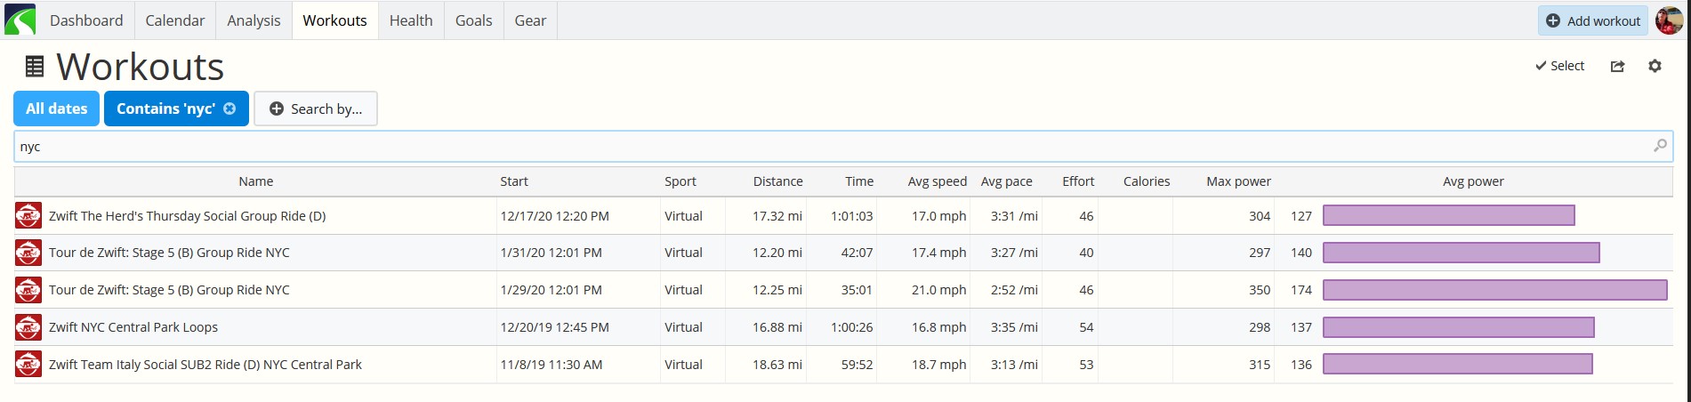Screen dimensions: 1691x402
Task: Click the avg pace 3:13 /mi
Action: coord(1014,365)
